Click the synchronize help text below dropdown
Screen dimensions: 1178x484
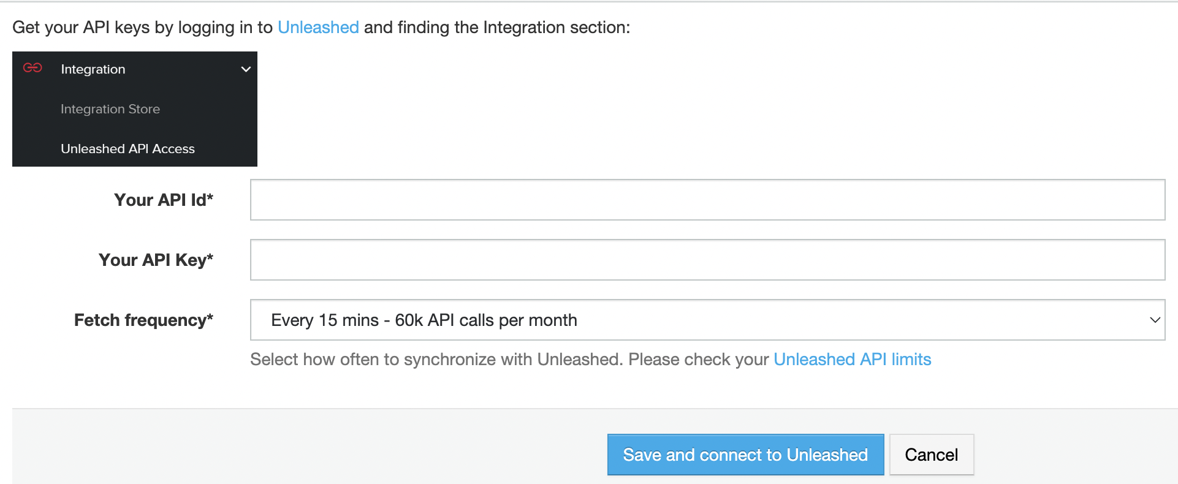coord(509,360)
